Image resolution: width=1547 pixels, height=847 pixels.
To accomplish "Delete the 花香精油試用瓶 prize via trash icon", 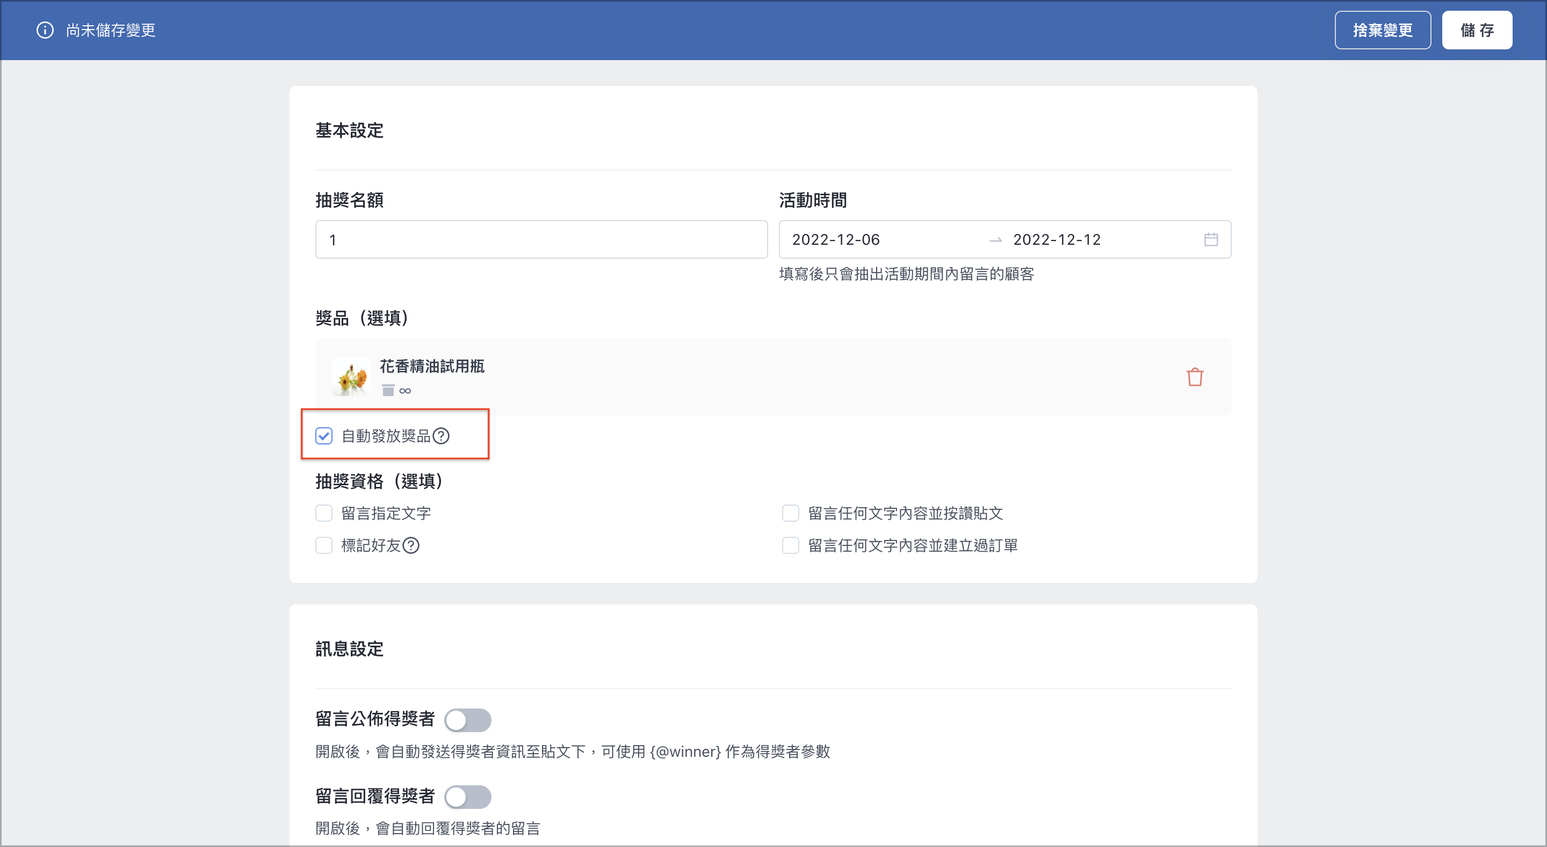I will [x=1195, y=377].
